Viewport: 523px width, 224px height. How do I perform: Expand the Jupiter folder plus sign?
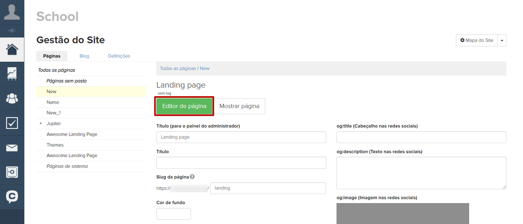(x=41, y=124)
